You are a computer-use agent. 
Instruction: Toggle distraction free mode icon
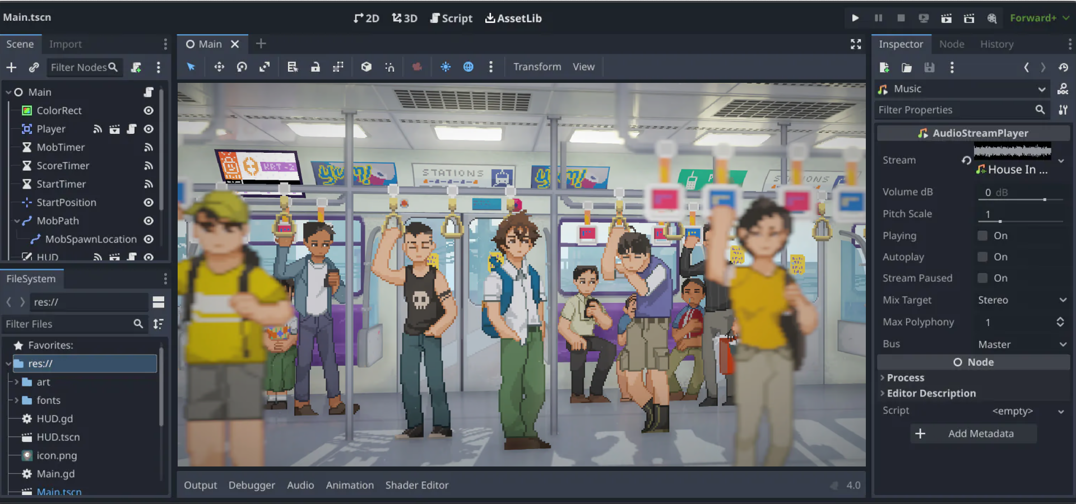click(x=855, y=44)
